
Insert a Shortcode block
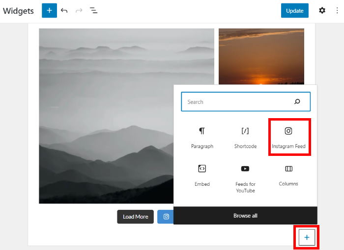(x=245, y=138)
